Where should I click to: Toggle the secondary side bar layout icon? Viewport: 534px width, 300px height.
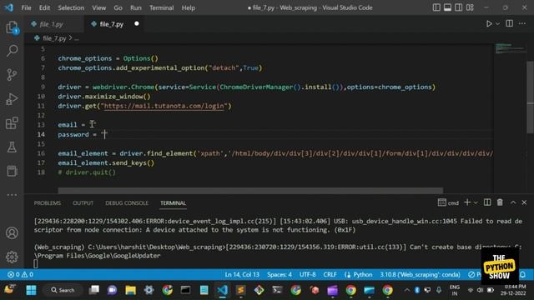click(x=459, y=7)
